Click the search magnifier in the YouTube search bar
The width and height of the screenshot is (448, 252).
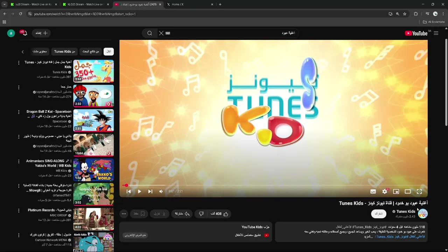pyautogui.click(x=150, y=33)
